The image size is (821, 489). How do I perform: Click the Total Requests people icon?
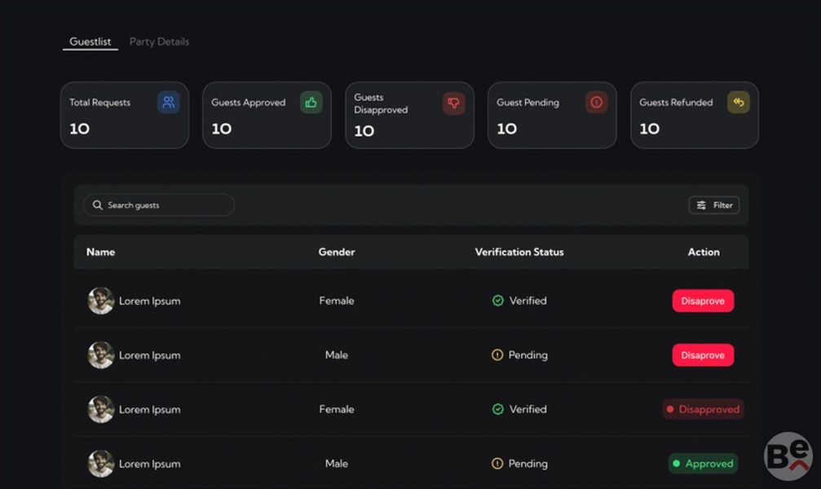(x=169, y=103)
